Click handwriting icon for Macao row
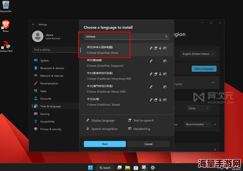Viewport: 243px width, 171px height. point(165,87)
